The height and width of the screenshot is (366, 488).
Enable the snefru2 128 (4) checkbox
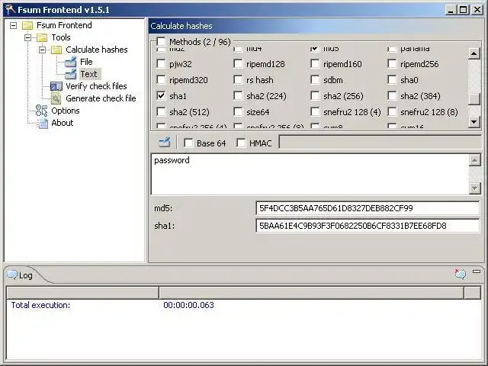click(x=315, y=111)
